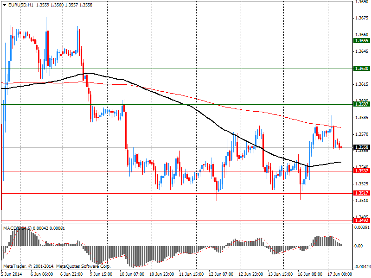371x278 pixels.
Task: Open the chart menu triangle beside EURUSD,H1
Action: (5, 5)
